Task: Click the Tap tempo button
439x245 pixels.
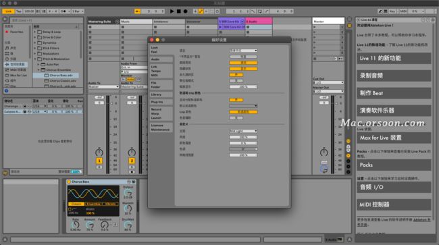Action: 19,11
